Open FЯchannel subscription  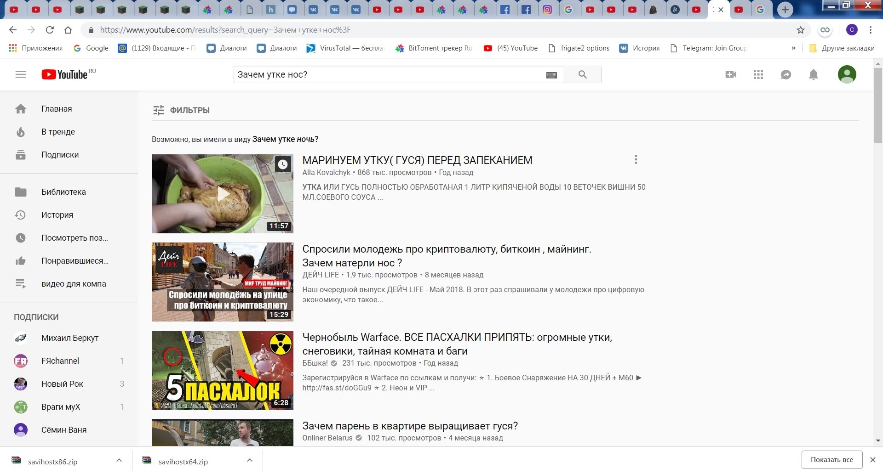point(69,361)
